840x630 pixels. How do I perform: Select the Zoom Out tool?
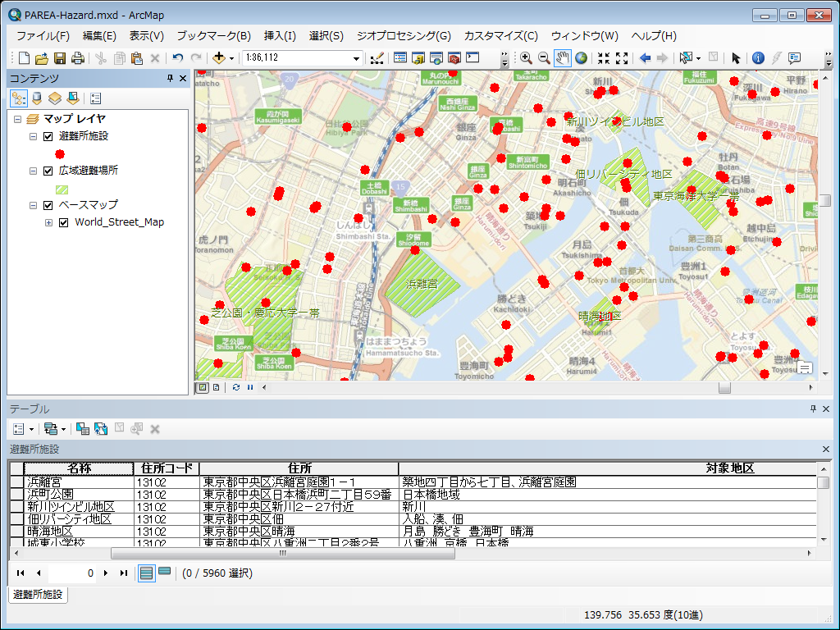544,58
